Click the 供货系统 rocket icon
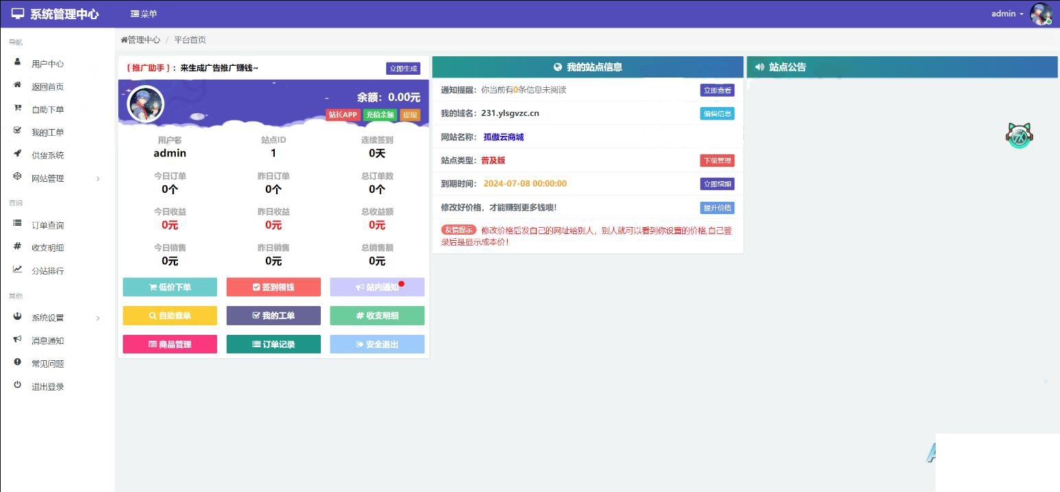Screen dimensions: 1060x492 (x=17, y=154)
